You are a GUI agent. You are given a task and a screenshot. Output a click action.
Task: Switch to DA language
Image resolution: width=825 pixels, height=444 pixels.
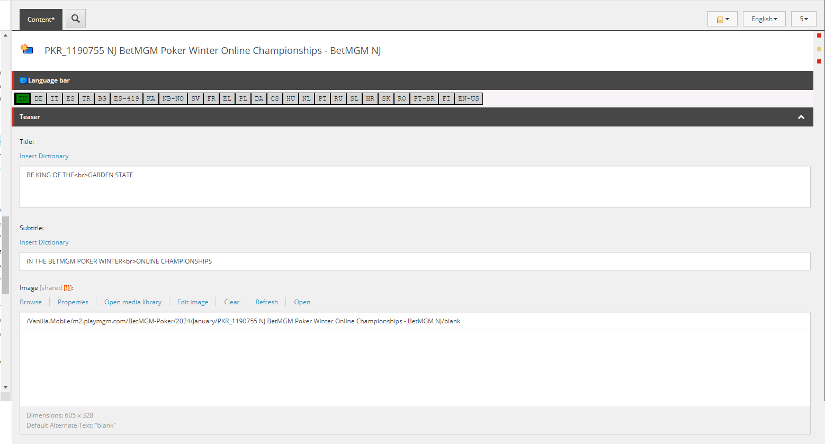coord(259,98)
